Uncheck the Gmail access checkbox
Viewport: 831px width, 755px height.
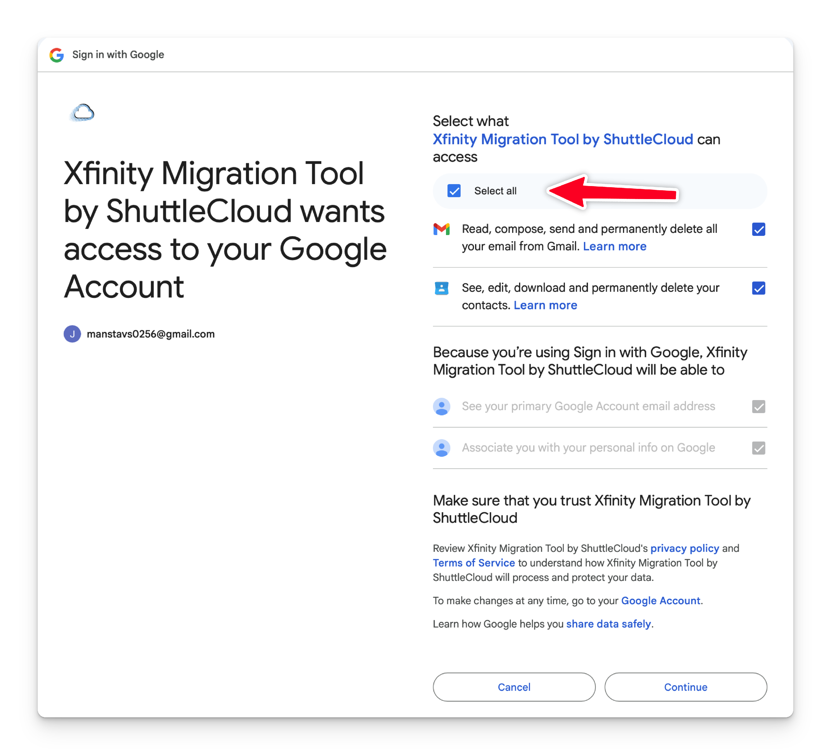(x=758, y=230)
